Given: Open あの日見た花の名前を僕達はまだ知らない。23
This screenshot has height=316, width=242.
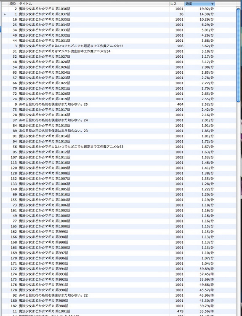Looking at the screenshot, I should (x=53, y=131).
